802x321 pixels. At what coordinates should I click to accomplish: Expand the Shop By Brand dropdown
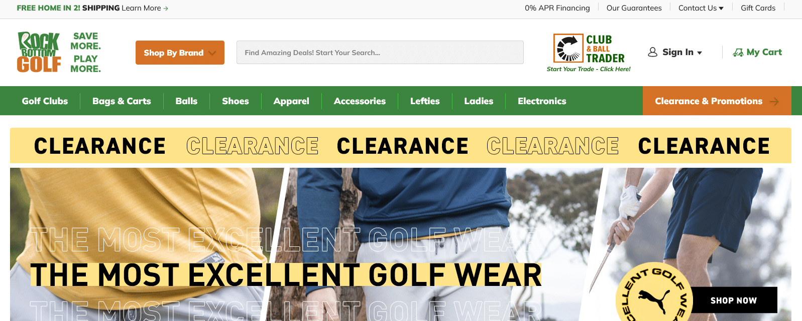180,53
